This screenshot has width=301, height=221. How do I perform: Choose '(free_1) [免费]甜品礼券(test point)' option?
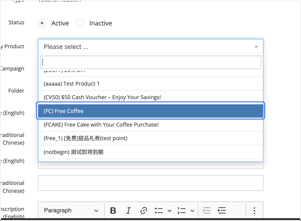(150, 138)
